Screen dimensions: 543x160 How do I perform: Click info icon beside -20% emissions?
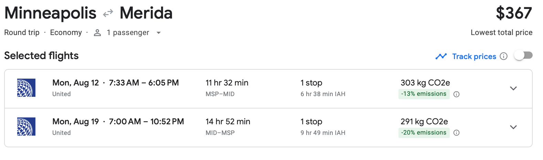457,133
